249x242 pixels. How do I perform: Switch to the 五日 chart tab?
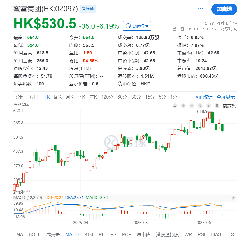pyautogui.click(x=33, y=97)
